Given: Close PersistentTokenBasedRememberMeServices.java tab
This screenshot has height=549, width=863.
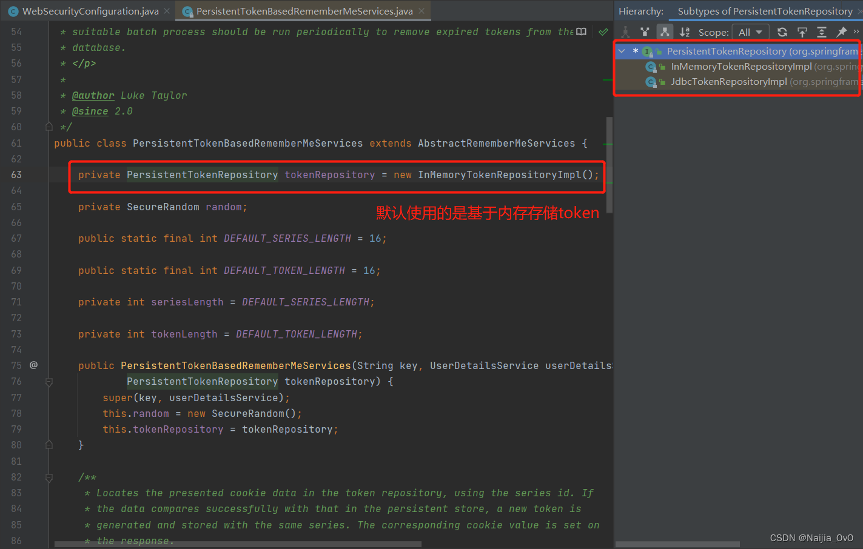Looking at the screenshot, I should pos(421,11).
